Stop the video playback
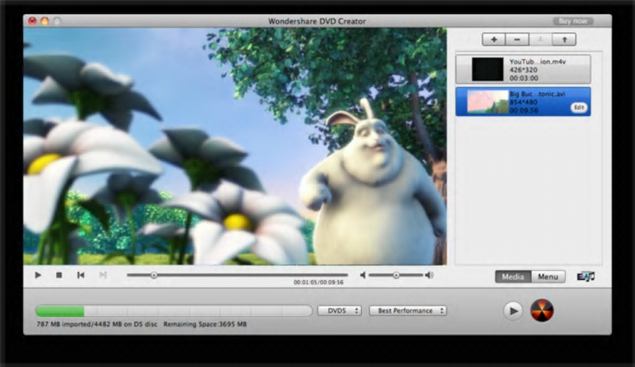Screen dimensions: 635x367 point(59,275)
